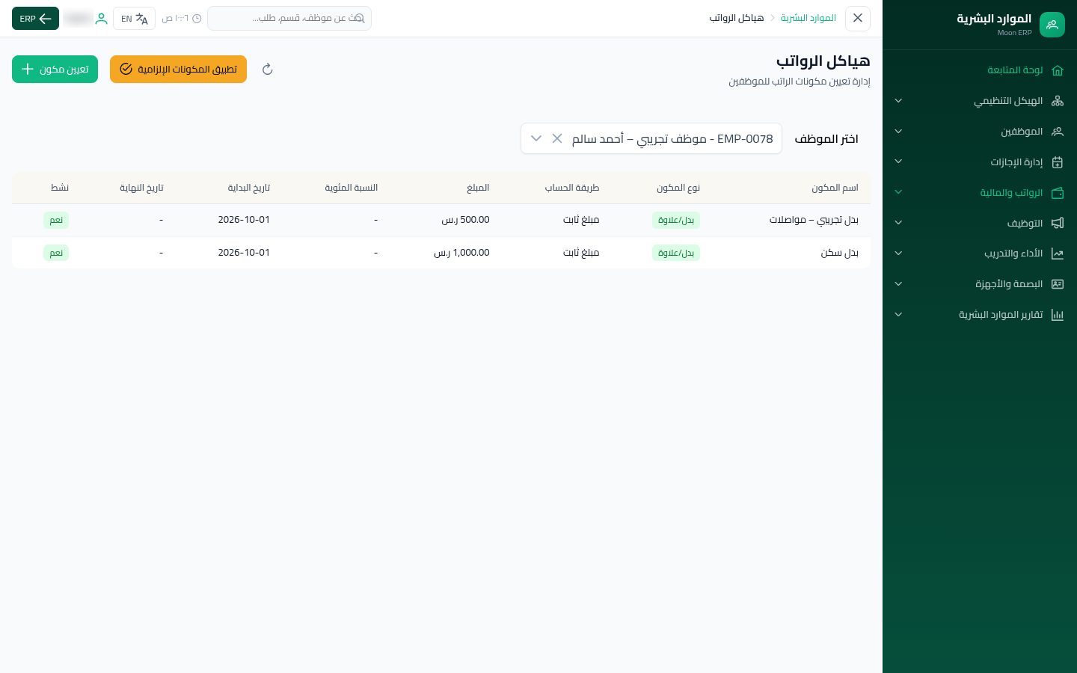The height and width of the screenshot is (673, 1077).
Task: Click the ERP back button
Action: point(35,19)
